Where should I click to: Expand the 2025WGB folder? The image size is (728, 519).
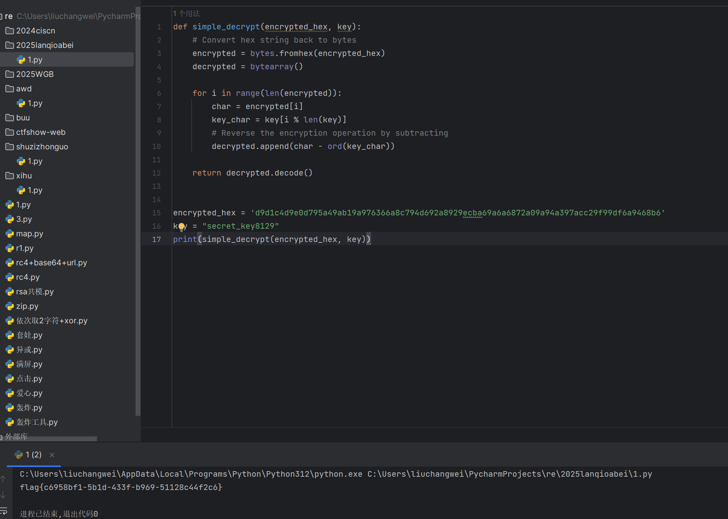click(x=35, y=74)
